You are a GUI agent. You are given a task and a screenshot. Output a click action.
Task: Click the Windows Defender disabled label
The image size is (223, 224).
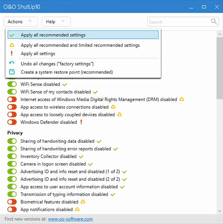pos(49,122)
